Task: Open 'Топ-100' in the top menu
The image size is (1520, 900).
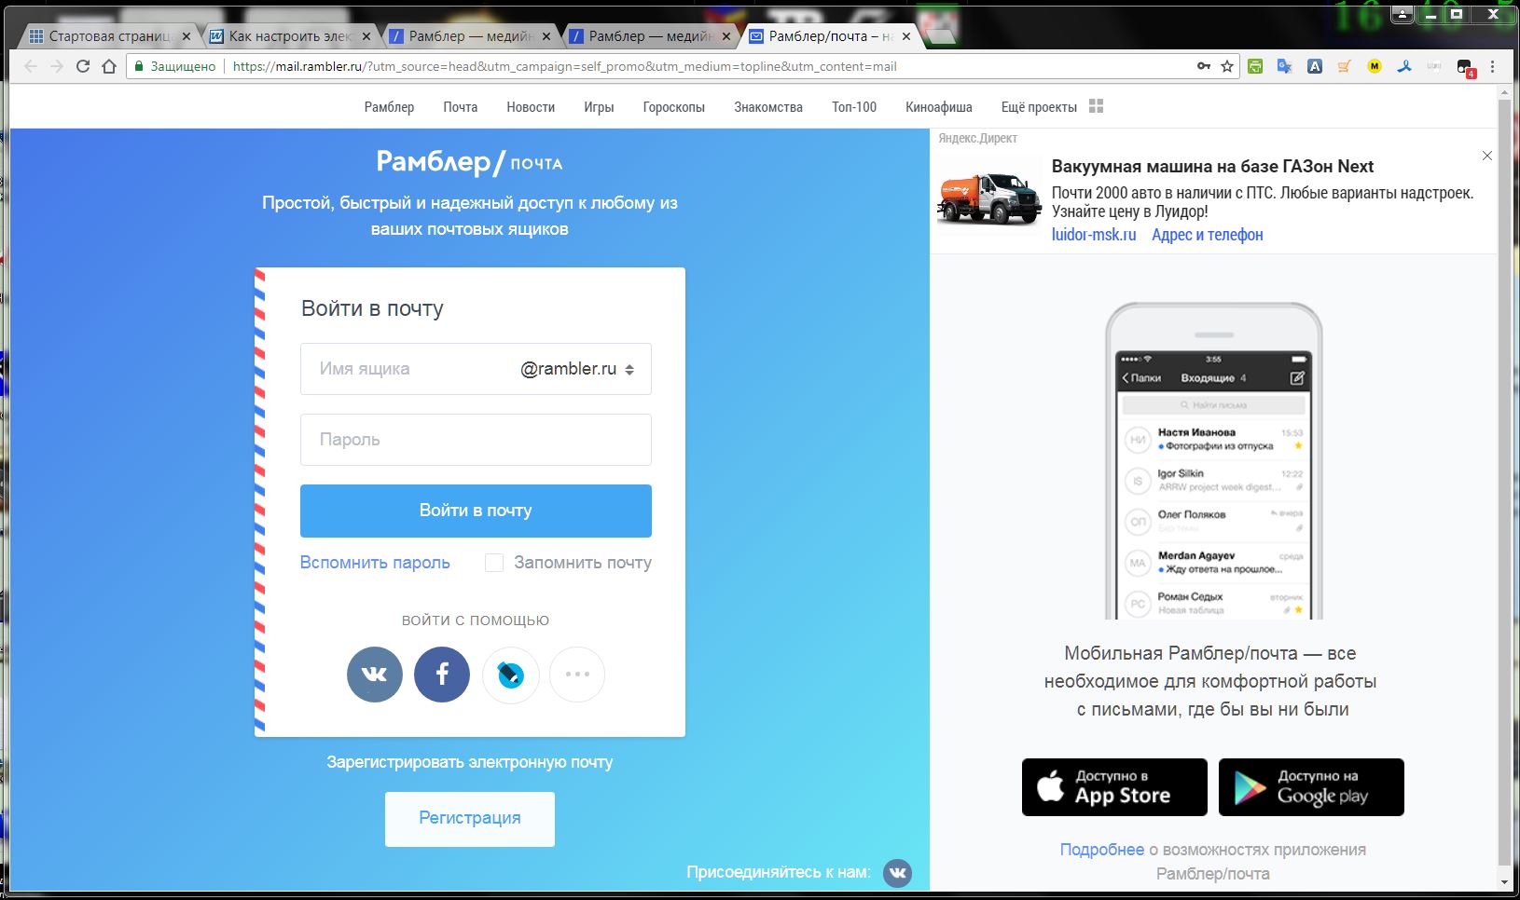Action: tap(854, 107)
